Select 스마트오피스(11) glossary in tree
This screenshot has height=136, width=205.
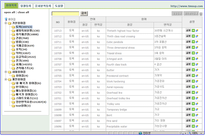[x=27, y=98]
